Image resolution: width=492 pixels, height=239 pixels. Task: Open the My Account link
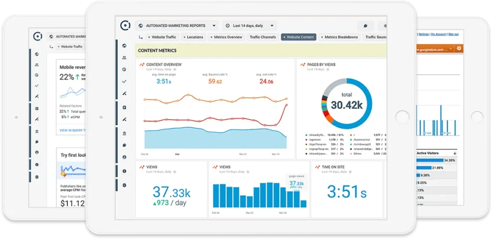point(438,34)
